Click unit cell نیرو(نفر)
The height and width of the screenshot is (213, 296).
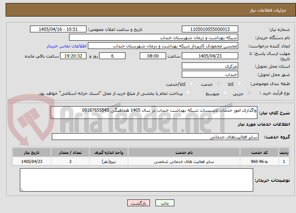[x=109, y=161]
